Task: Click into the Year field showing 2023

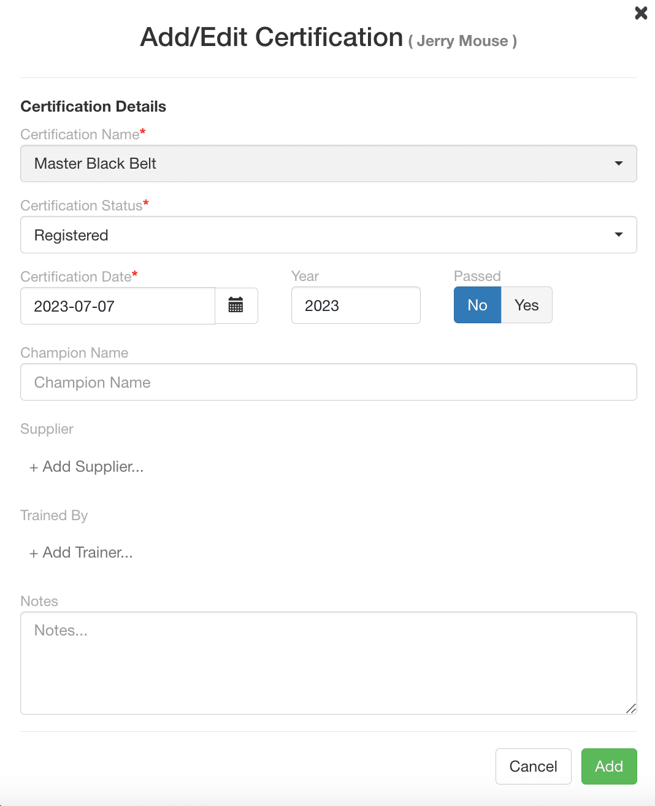Action: coord(356,305)
